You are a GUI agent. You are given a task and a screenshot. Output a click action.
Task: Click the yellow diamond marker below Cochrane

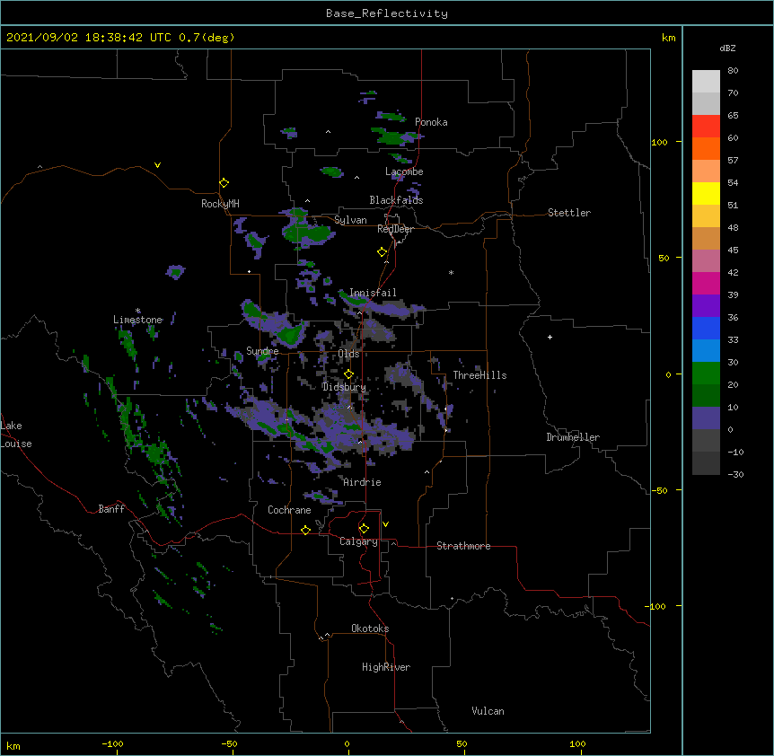(x=305, y=530)
